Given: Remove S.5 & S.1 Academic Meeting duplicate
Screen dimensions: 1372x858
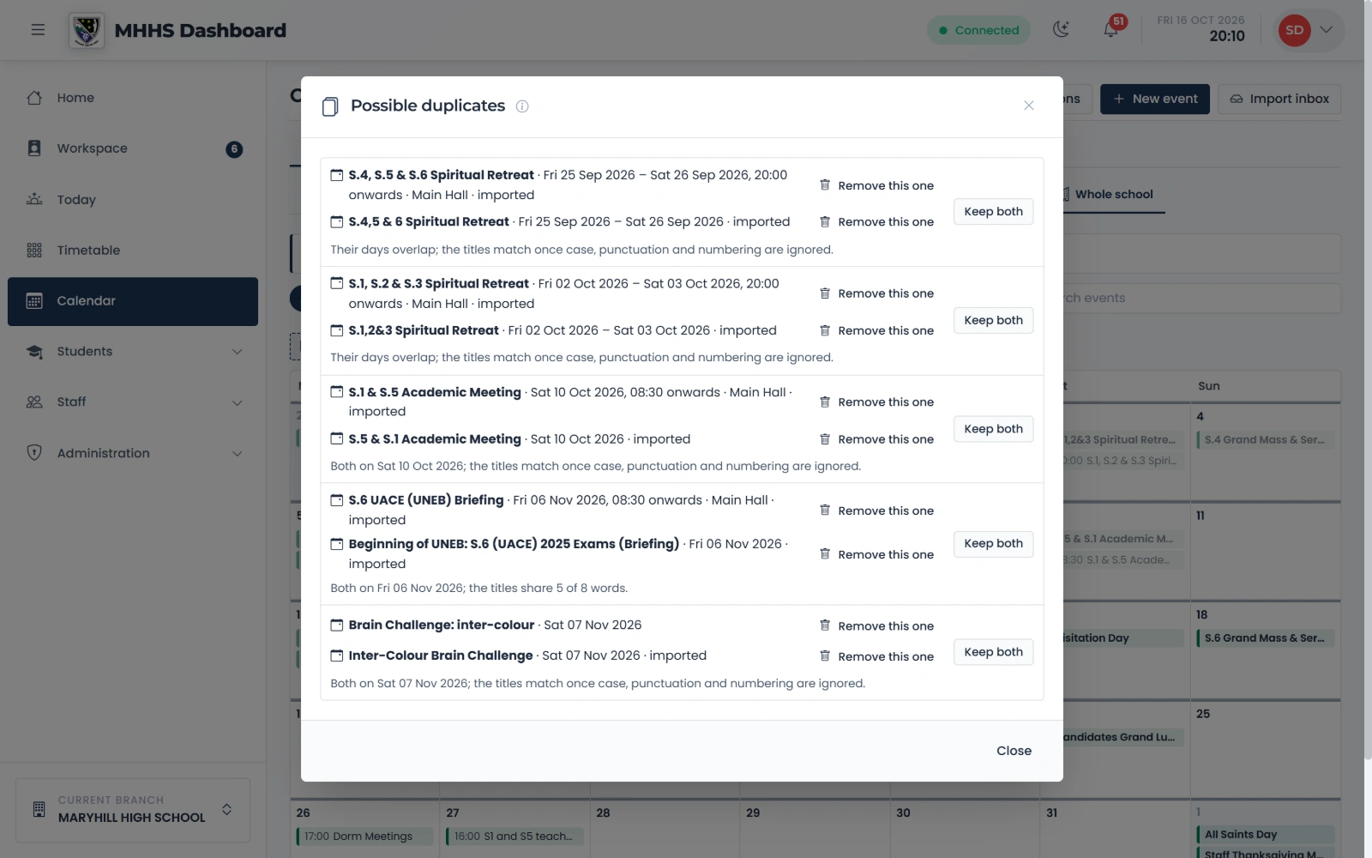Looking at the screenshot, I should [876, 439].
